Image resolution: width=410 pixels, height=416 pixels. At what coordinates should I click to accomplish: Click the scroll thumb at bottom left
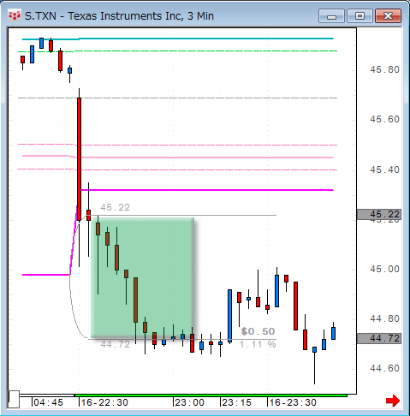14,399
